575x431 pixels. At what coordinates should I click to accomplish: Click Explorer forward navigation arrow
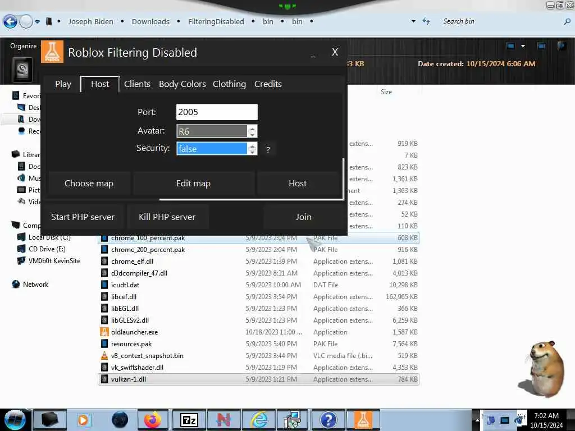pyautogui.click(x=26, y=22)
